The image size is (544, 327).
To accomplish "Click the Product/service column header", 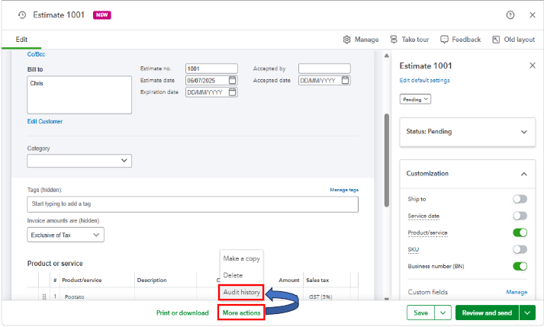I will [x=82, y=281].
